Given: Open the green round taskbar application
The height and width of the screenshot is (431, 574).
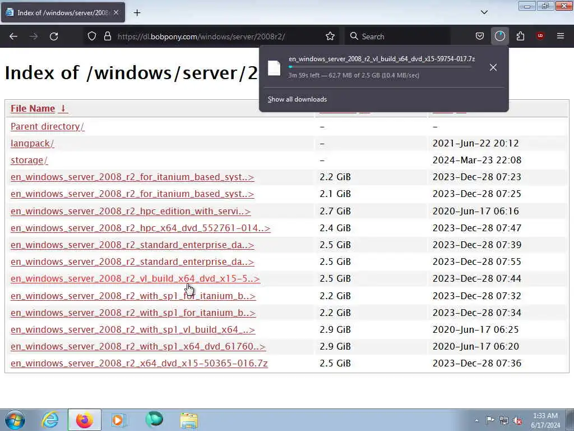Looking at the screenshot, I should (154, 420).
